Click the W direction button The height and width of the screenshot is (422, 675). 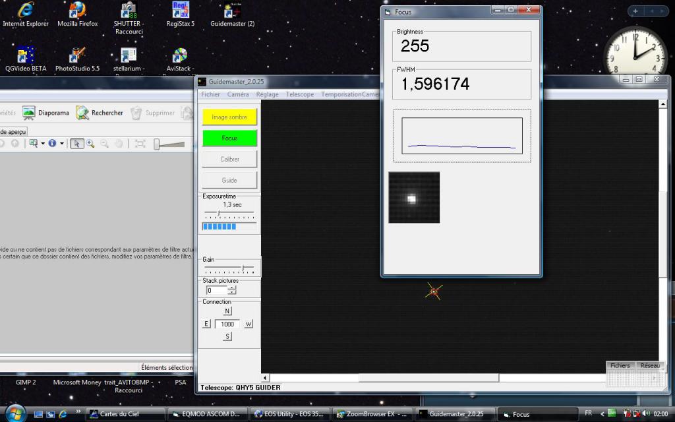coord(249,324)
